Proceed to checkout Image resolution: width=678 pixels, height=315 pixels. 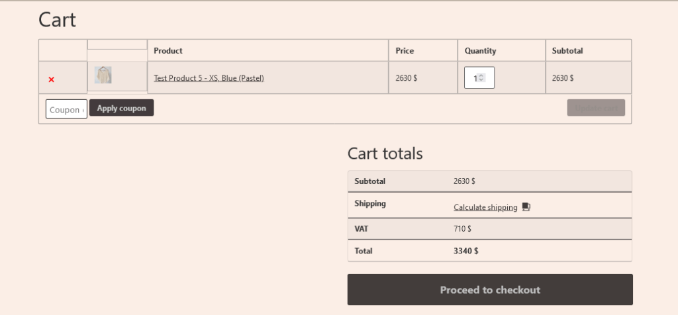tap(490, 289)
